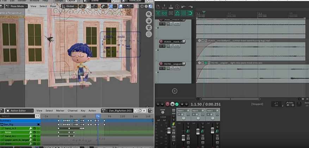Click the frame 74 playhead marker
Viewport: 309px width, 148px height.
tap(98, 116)
